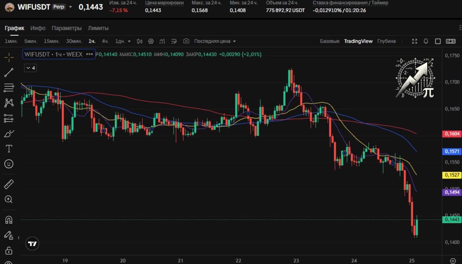Open the Последняя цена price dropdown
462x264 pixels.
pos(215,41)
